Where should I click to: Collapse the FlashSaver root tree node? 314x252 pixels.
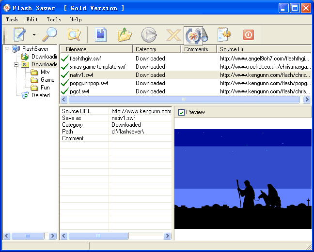[7, 49]
